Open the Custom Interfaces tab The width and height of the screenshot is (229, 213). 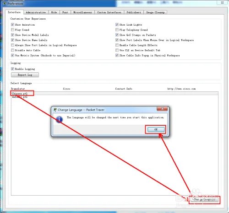[x=109, y=12]
